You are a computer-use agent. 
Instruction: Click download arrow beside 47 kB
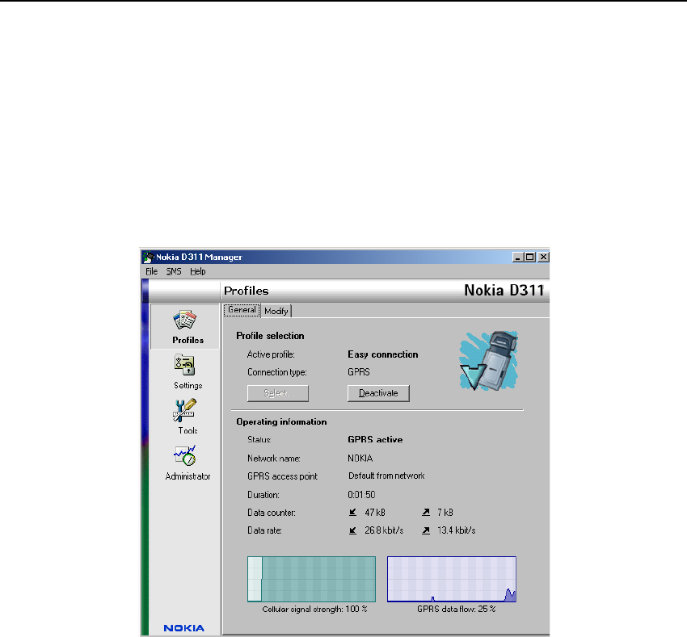pyautogui.click(x=352, y=512)
